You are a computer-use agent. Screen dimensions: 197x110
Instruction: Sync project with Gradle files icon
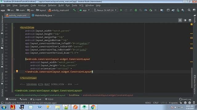[173, 10]
